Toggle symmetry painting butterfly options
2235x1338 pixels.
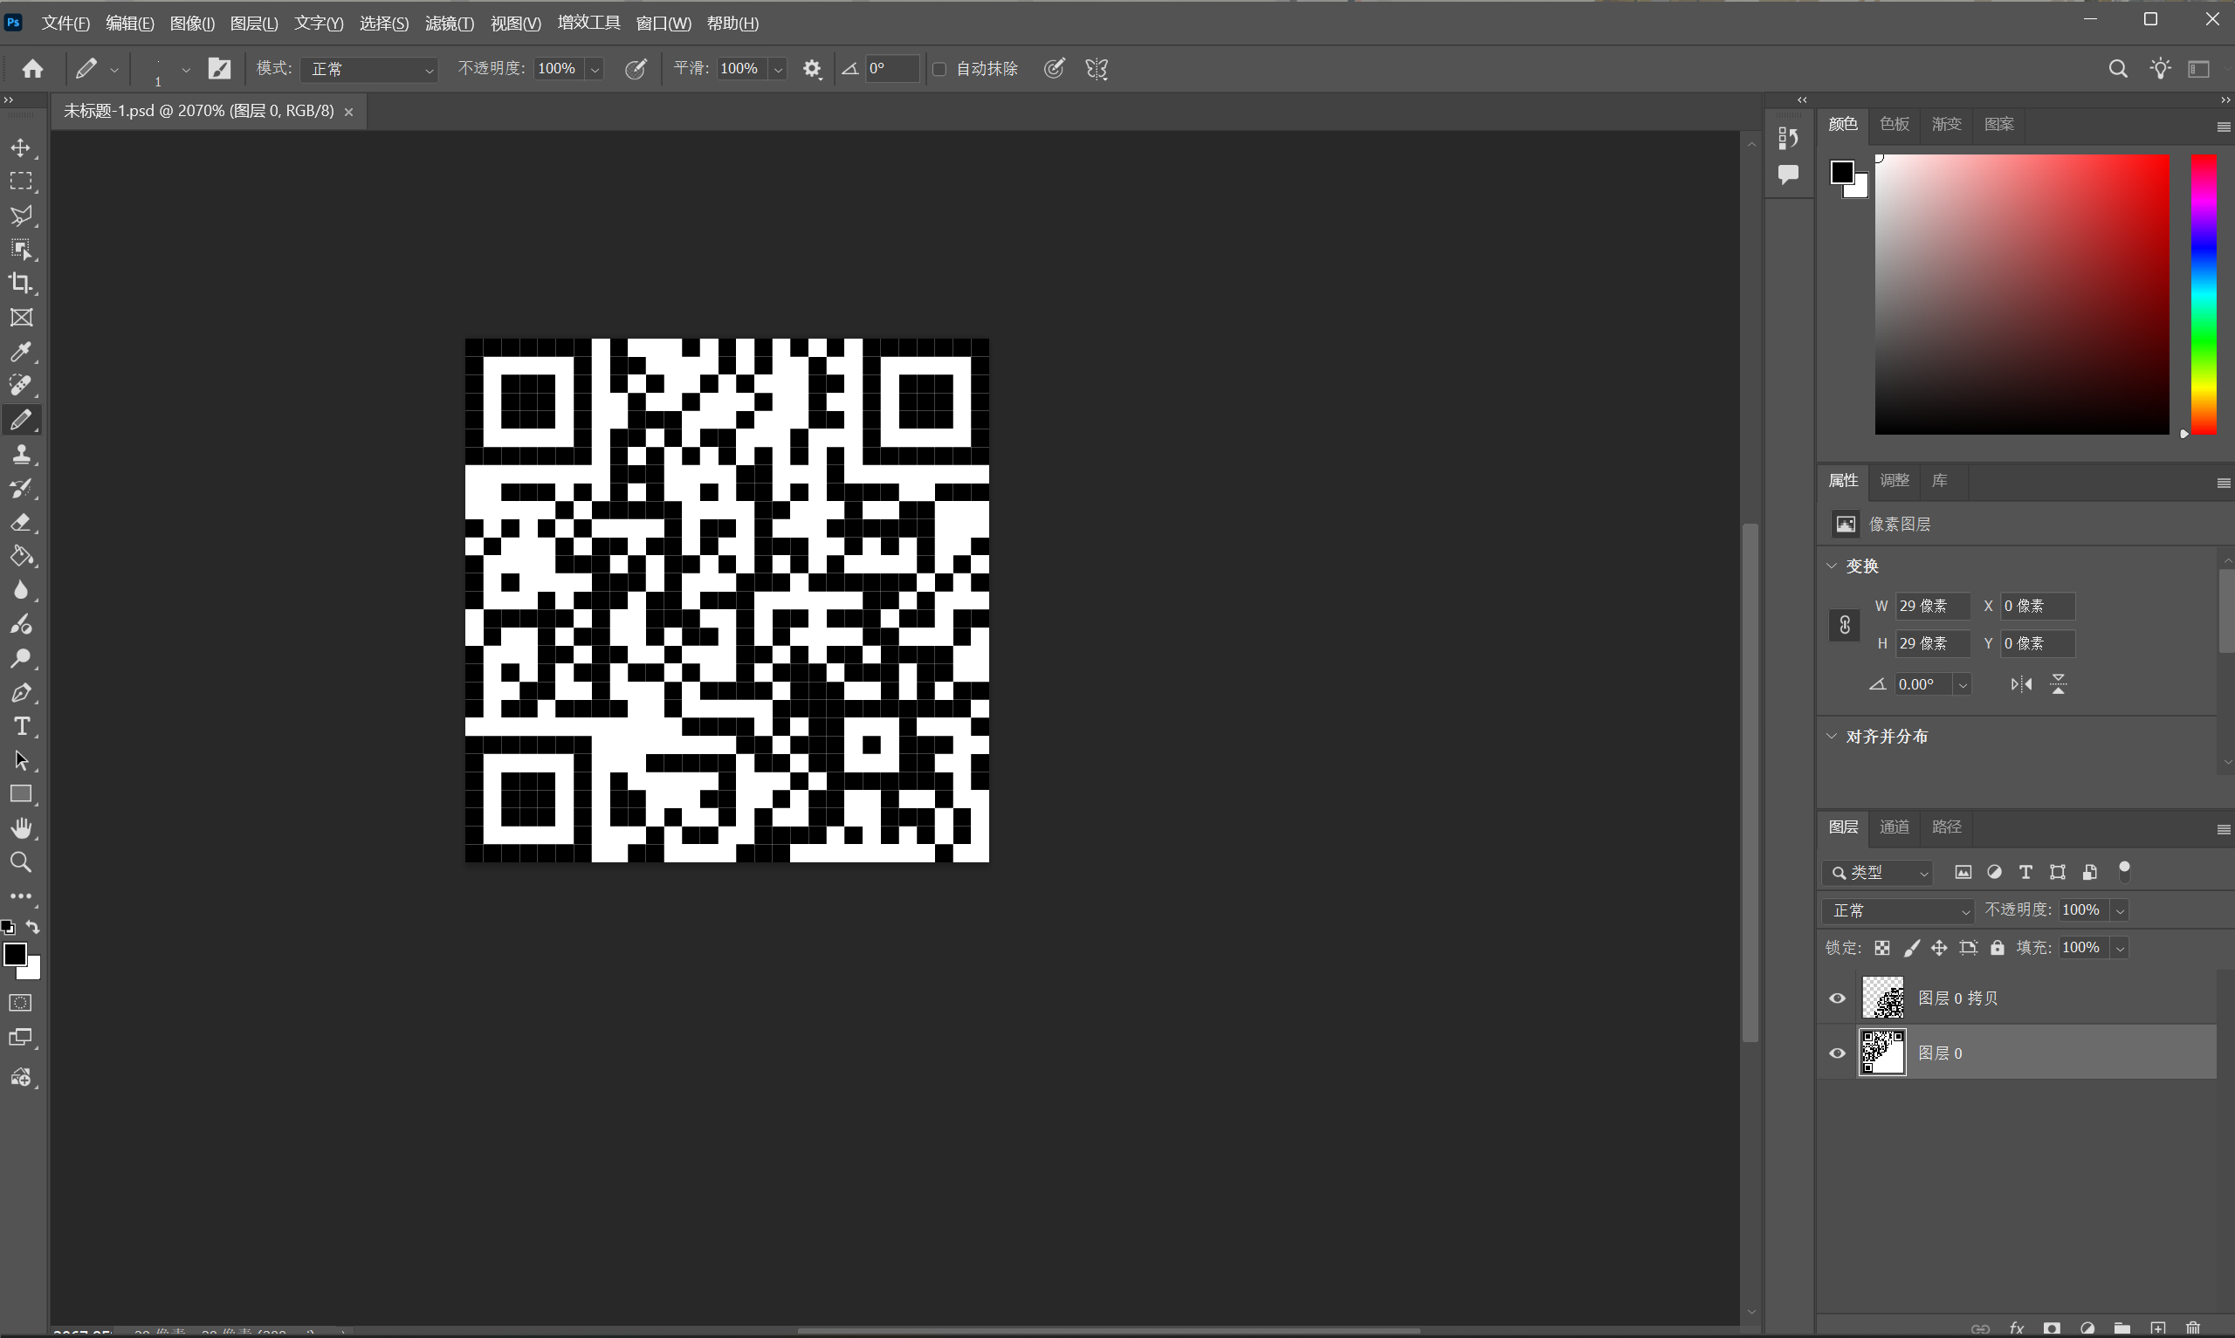click(1097, 69)
